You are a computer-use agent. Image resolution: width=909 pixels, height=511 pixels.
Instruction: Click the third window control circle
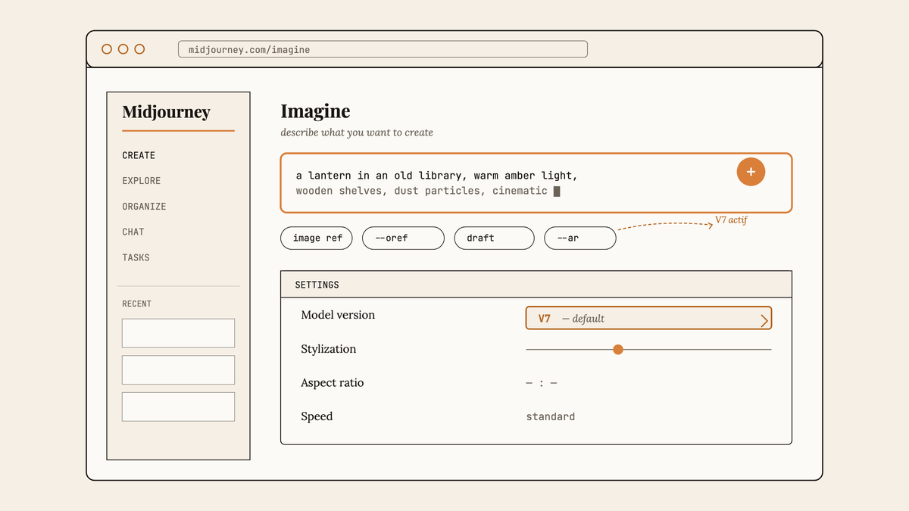point(139,49)
